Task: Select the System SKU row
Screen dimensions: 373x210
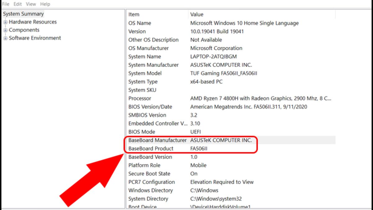Action: pyautogui.click(x=231, y=90)
